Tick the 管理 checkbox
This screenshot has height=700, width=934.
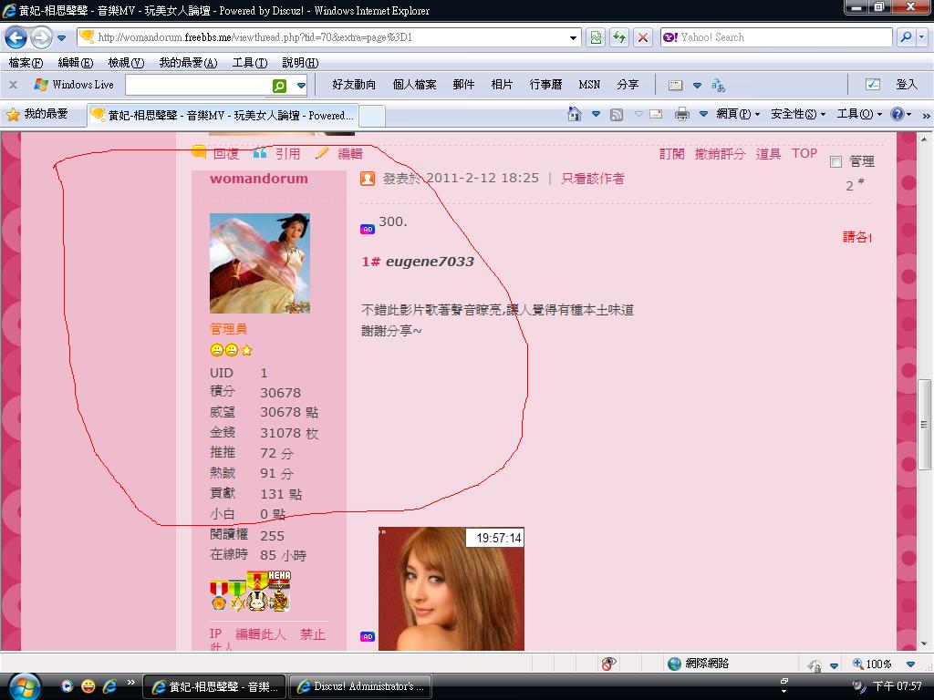click(x=835, y=161)
